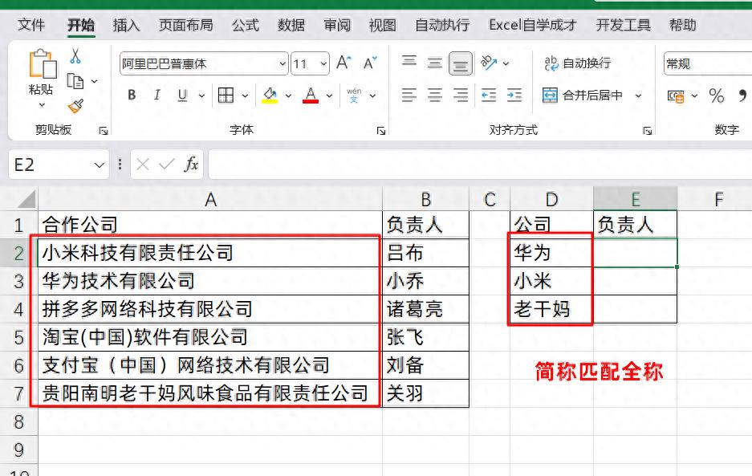Click the Copy icon
Image resolution: width=752 pixels, height=476 pixels.
[75, 81]
